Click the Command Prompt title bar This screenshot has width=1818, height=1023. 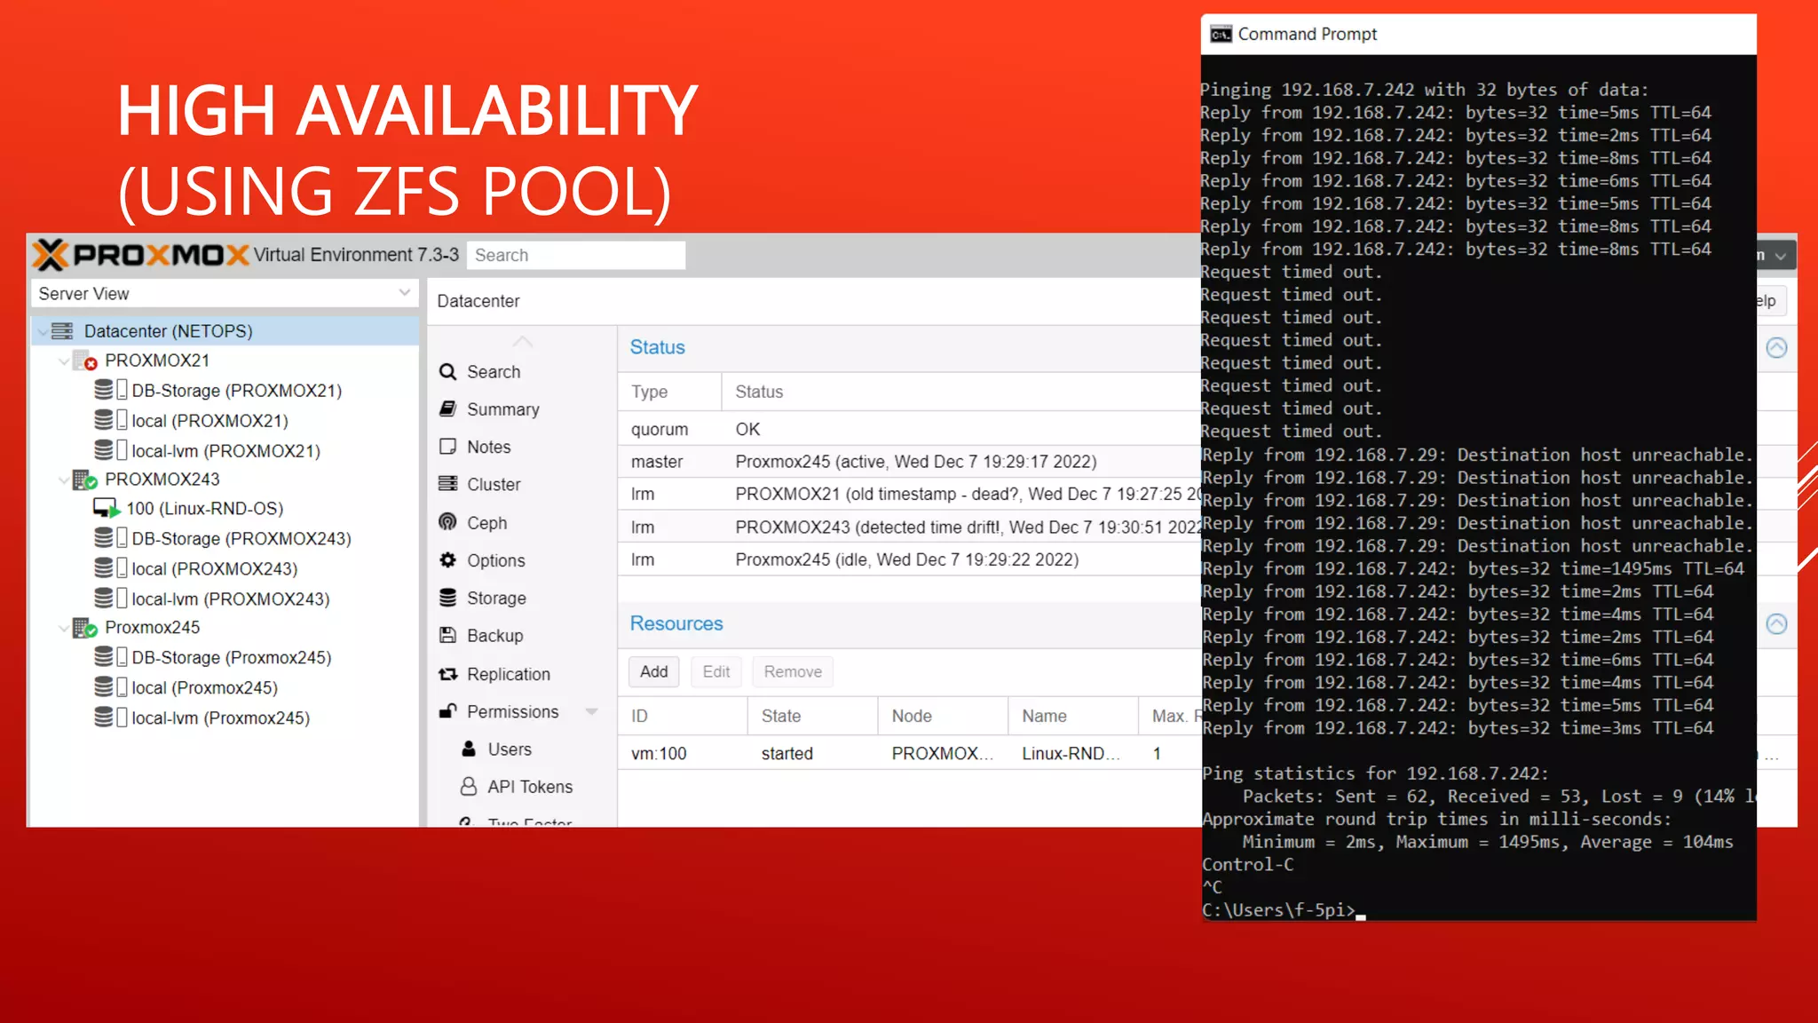1479,35
